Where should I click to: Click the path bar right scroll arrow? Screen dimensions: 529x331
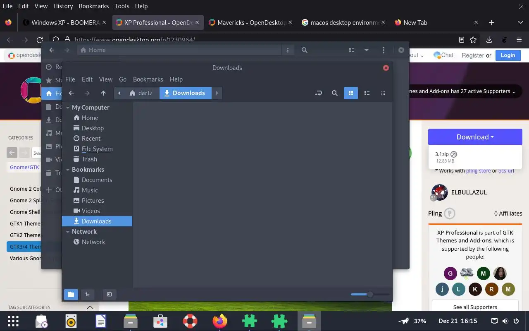tap(217, 93)
